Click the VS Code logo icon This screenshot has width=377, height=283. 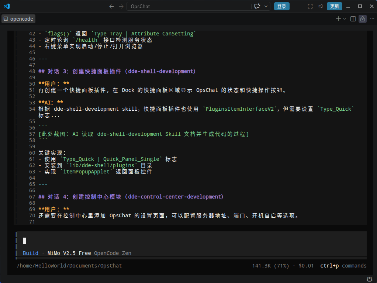tap(7, 6)
